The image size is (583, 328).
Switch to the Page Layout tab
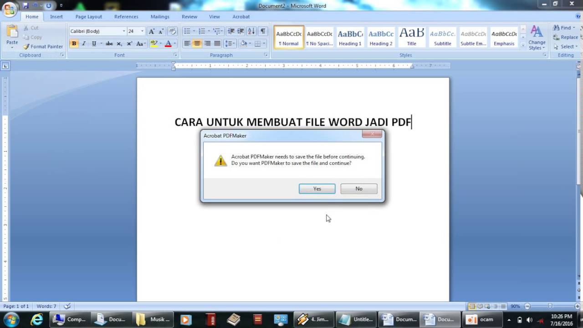coord(89,16)
